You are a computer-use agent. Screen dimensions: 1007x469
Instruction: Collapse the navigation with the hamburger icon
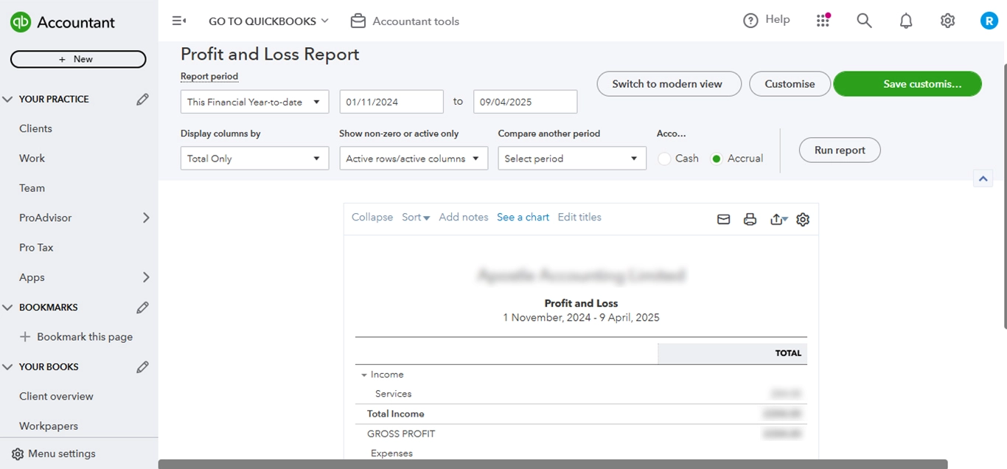(179, 21)
